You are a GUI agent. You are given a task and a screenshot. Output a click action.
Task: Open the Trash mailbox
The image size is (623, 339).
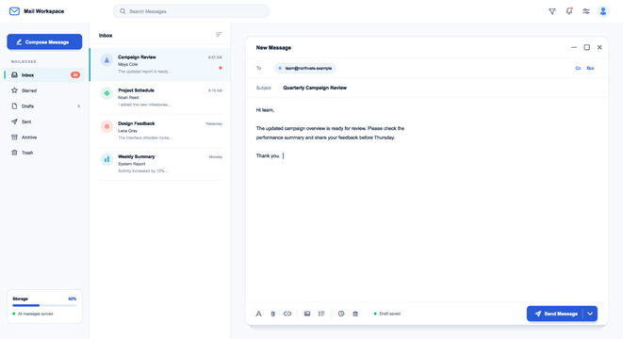pyautogui.click(x=44, y=153)
